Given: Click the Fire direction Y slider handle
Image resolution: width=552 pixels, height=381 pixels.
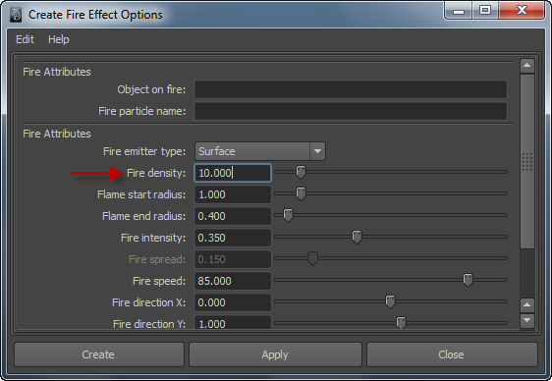Looking at the screenshot, I should click(401, 323).
